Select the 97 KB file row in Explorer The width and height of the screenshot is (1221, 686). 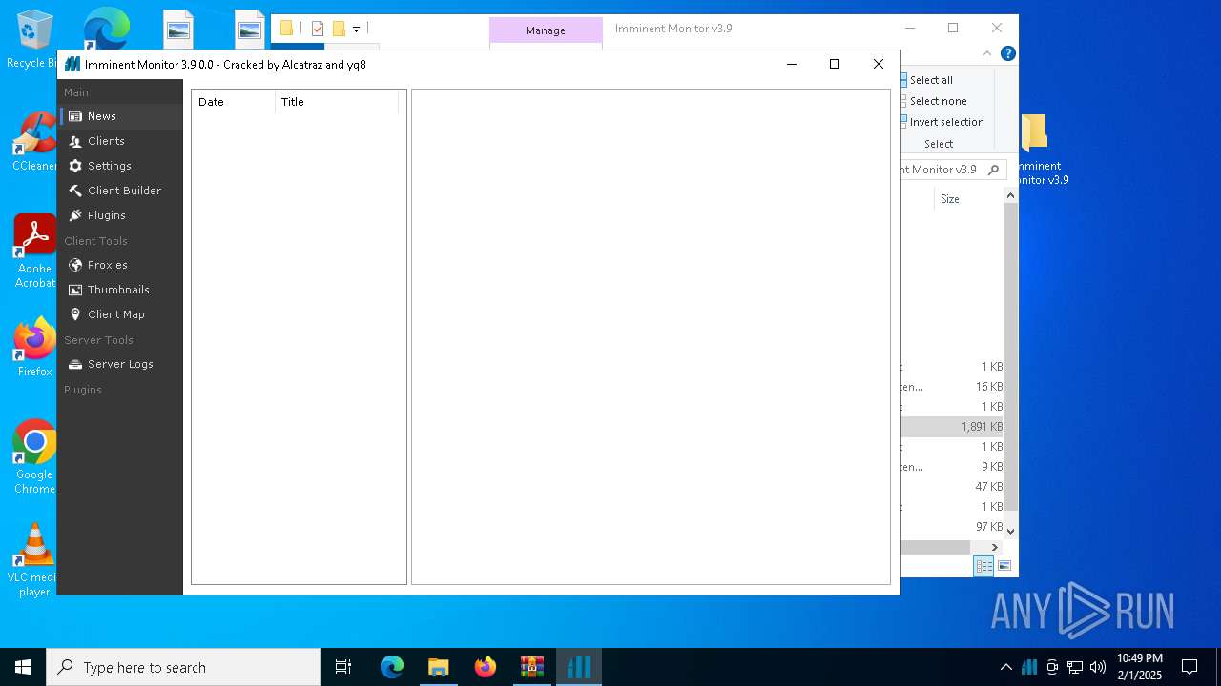[952, 527]
